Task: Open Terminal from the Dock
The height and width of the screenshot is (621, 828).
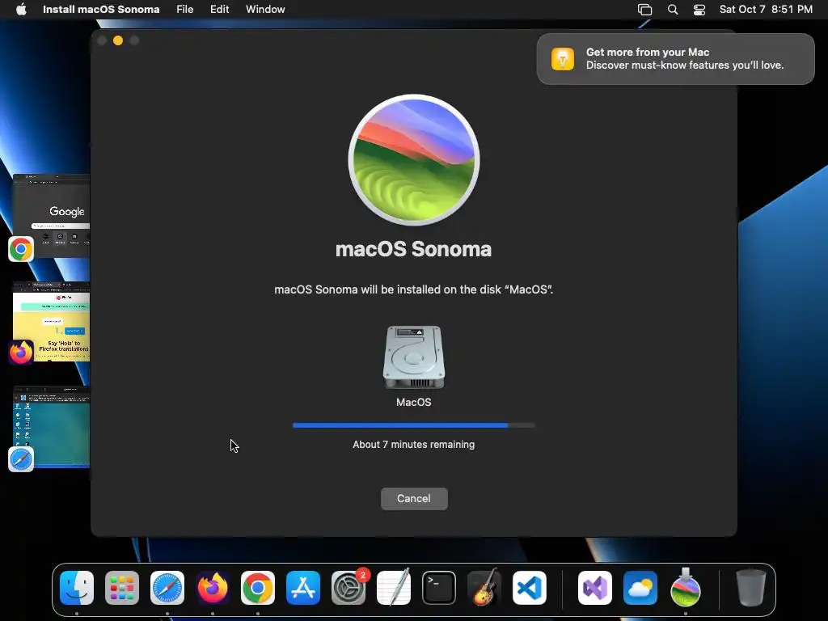Action: 439,588
